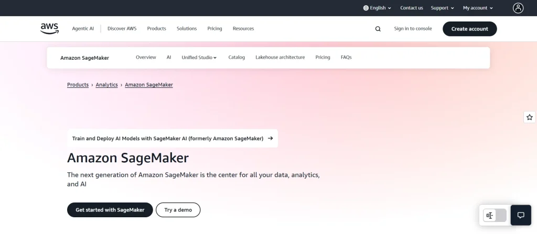Screen dimensions: 537x234
Task: Click the AWS logo
Action: [50, 29]
